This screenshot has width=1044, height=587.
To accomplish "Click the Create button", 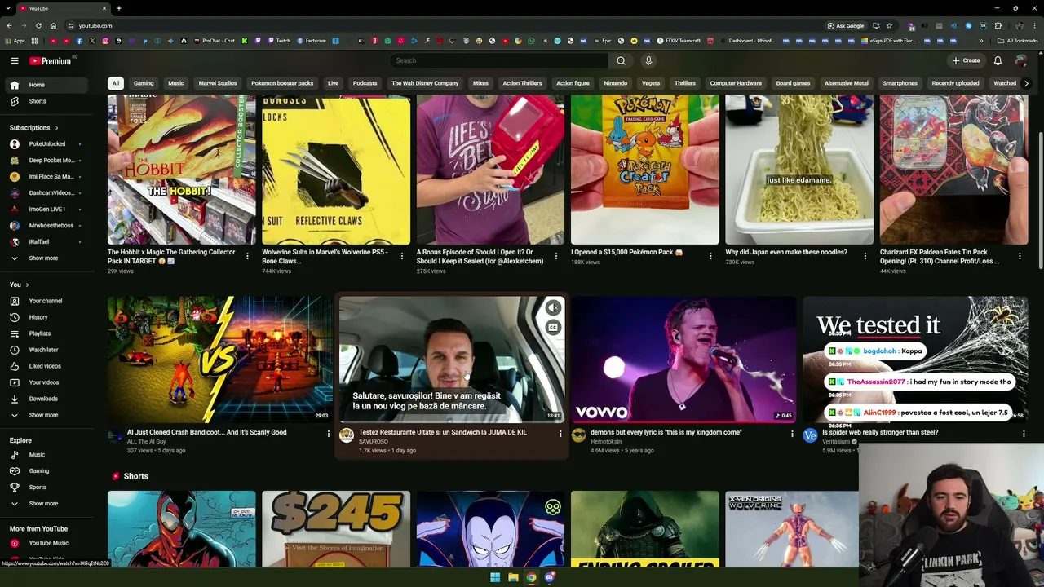I will [967, 60].
